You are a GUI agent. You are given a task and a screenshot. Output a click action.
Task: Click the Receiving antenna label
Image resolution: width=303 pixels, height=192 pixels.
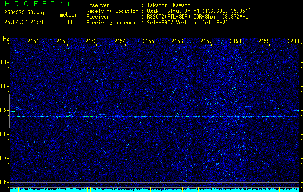click(111, 23)
